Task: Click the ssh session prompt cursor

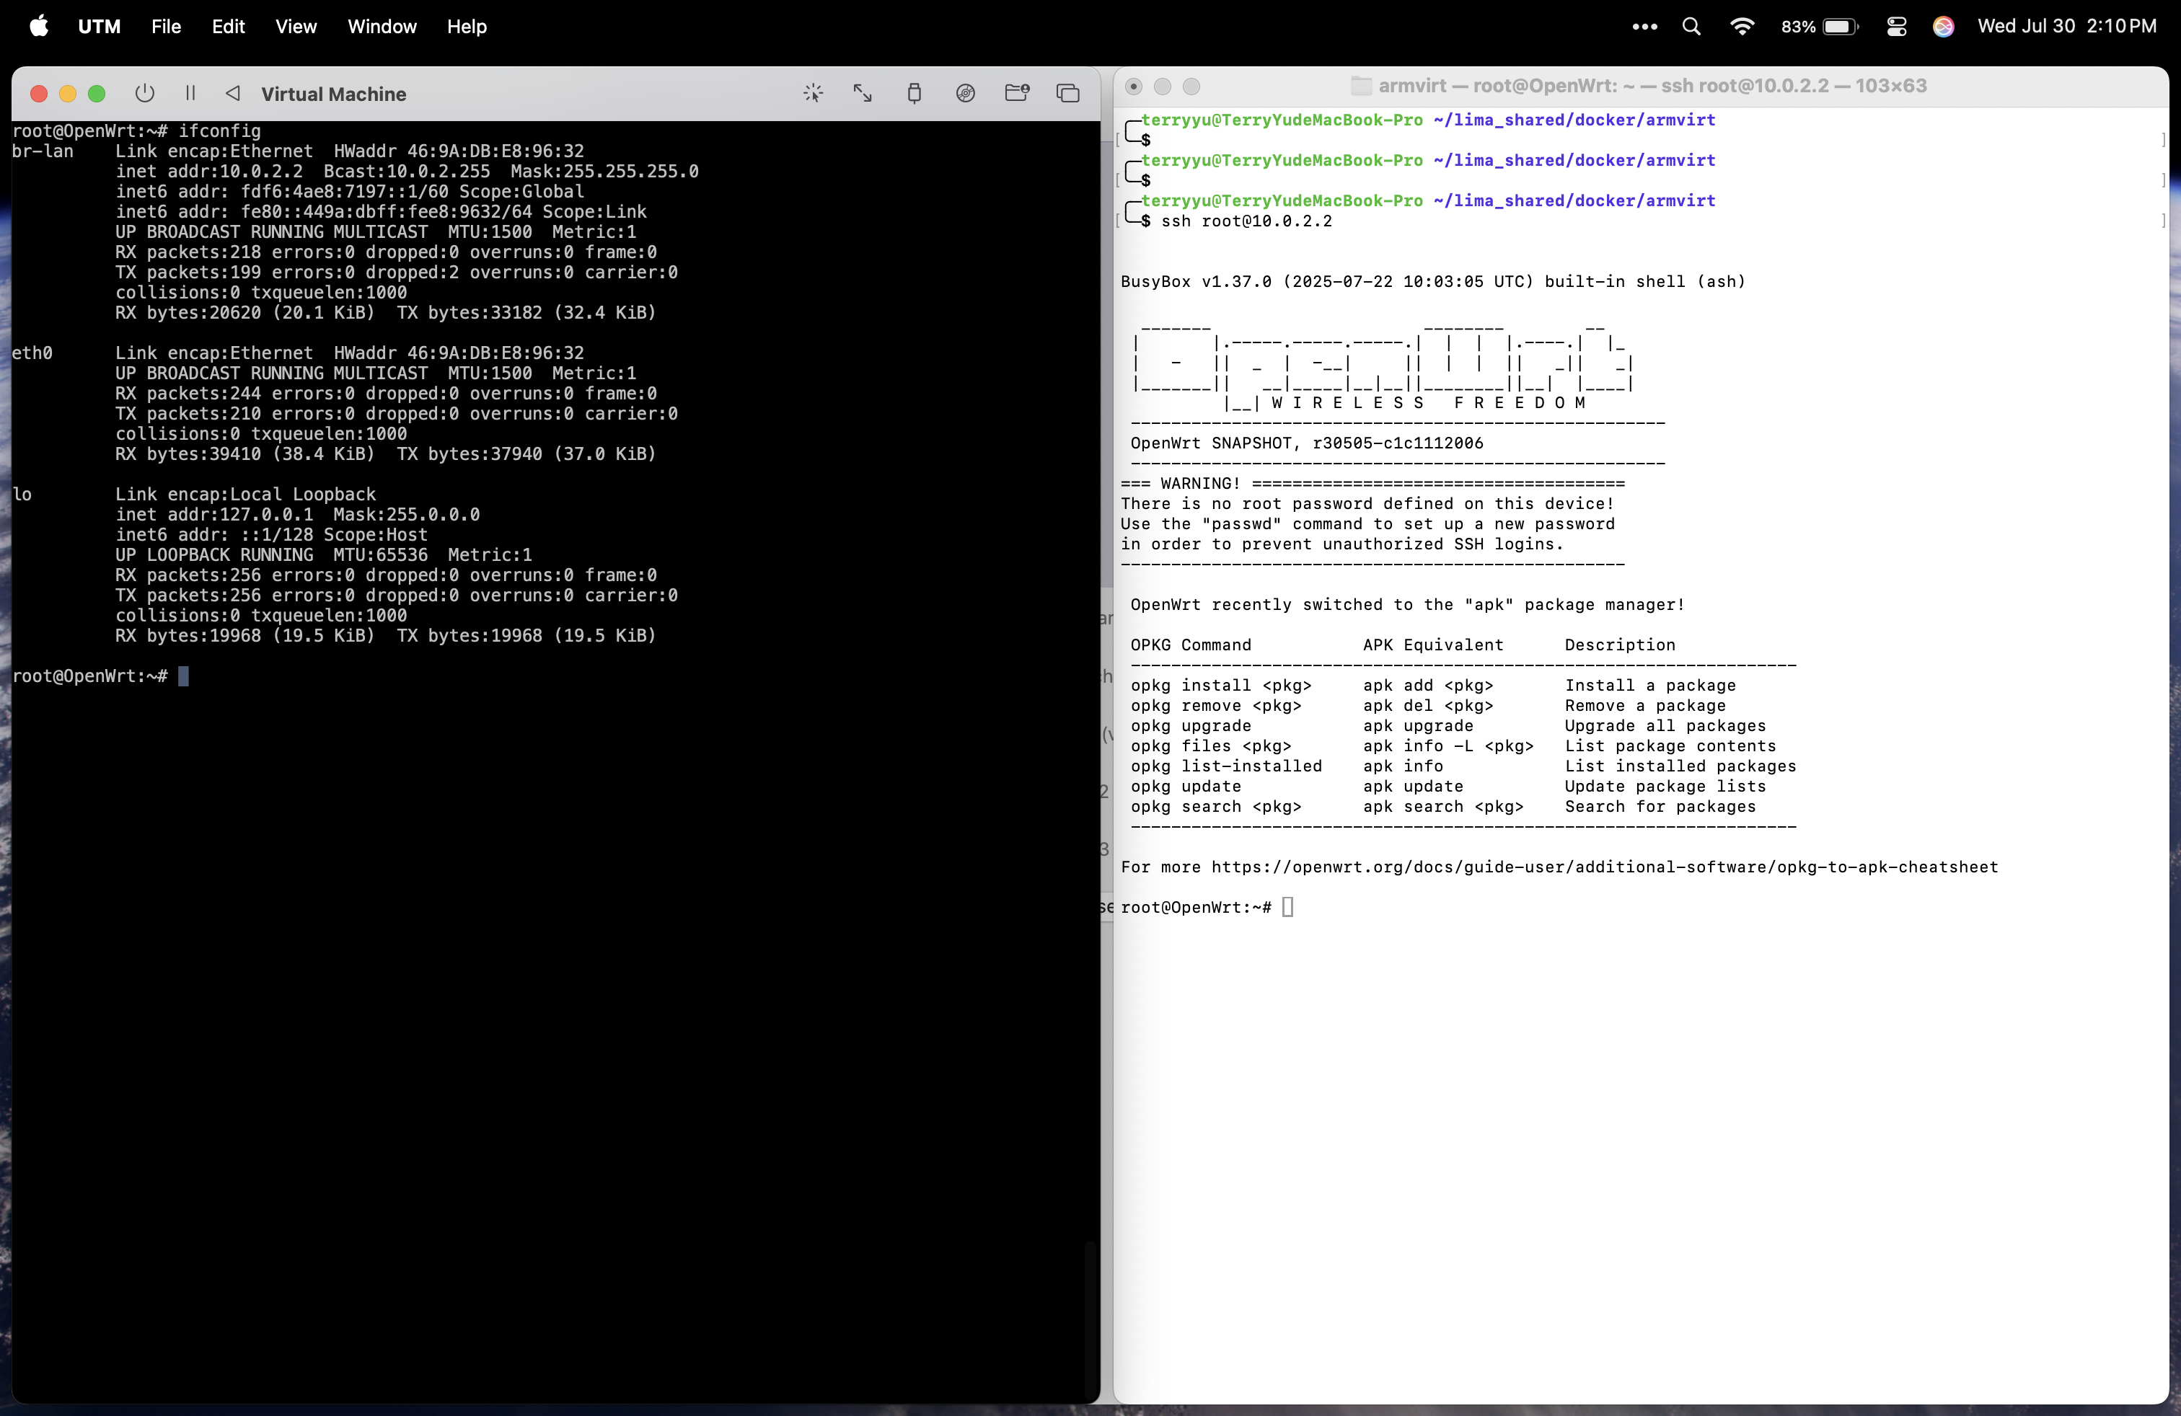Action: pyautogui.click(x=1287, y=908)
